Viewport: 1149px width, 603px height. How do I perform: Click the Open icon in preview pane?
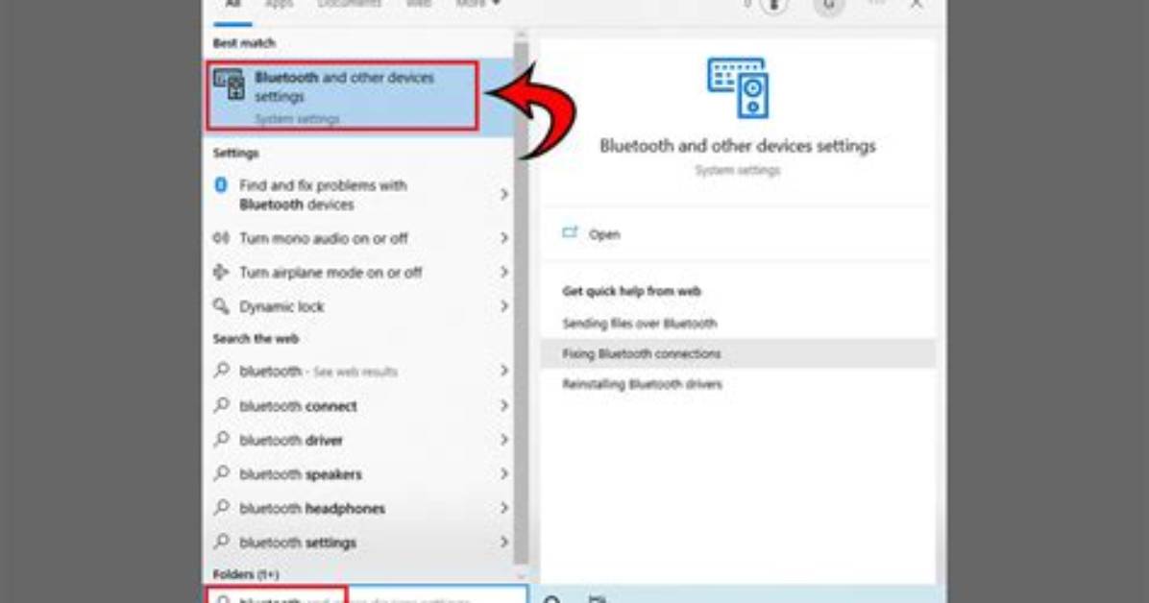[x=570, y=233]
